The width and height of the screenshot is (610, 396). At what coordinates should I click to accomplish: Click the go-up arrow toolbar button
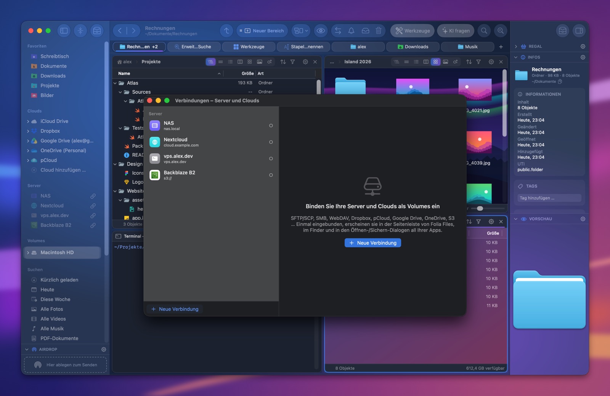[x=226, y=31]
